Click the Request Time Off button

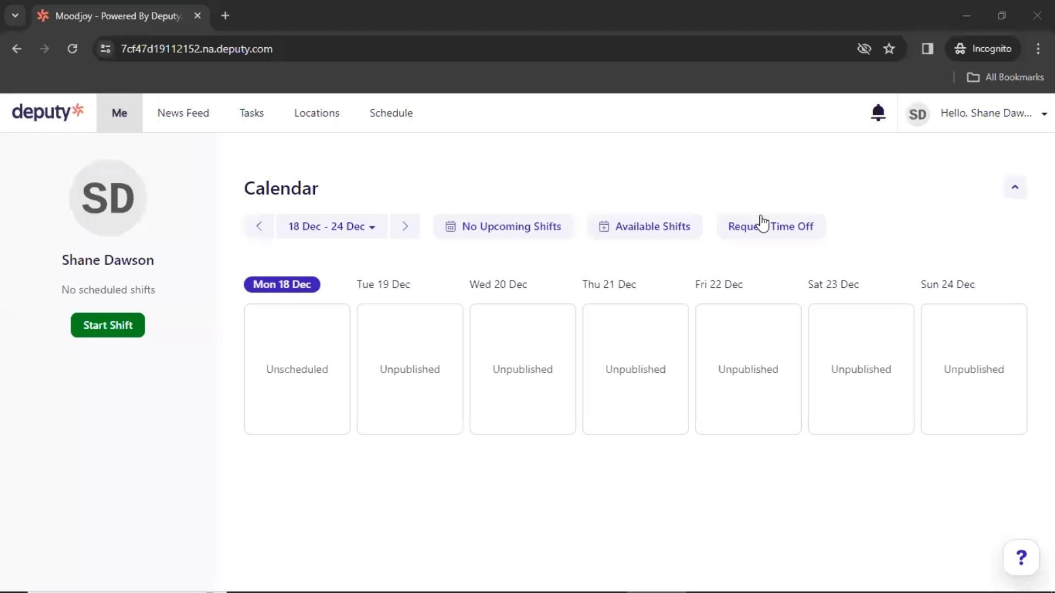coord(770,226)
